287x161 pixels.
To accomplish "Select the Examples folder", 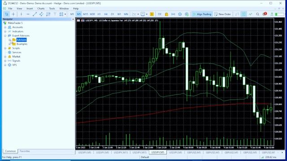I will 22,44.
